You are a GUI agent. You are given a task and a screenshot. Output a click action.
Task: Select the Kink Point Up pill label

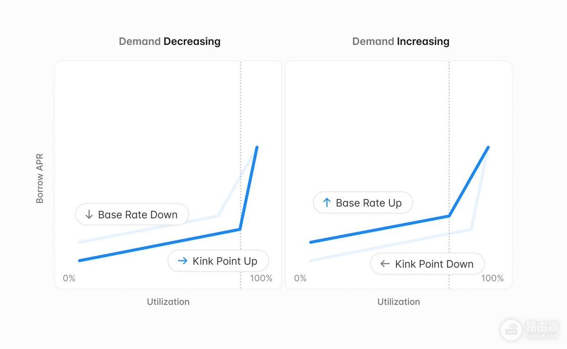coord(218,261)
